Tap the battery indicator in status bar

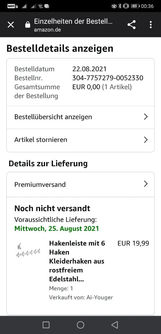[x=135, y=6]
